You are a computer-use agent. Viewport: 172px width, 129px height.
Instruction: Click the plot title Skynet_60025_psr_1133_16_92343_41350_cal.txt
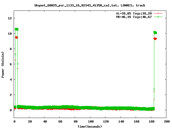click(x=76, y=5)
